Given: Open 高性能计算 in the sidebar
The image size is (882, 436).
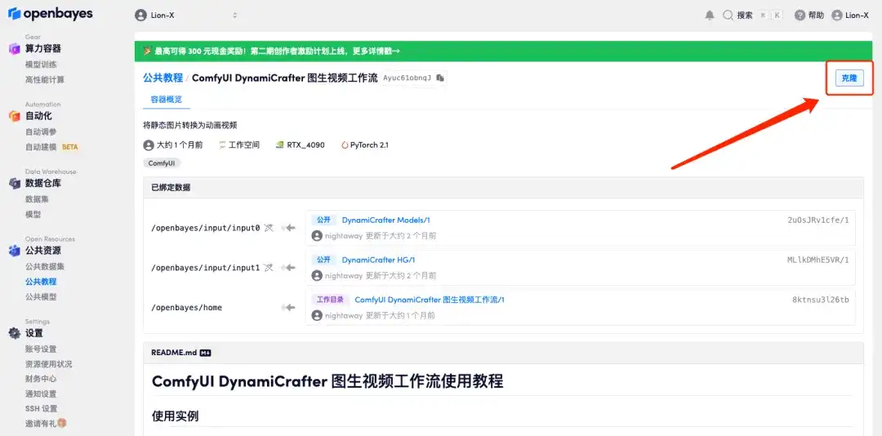Looking at the screenshot, I should click(44, 80).
